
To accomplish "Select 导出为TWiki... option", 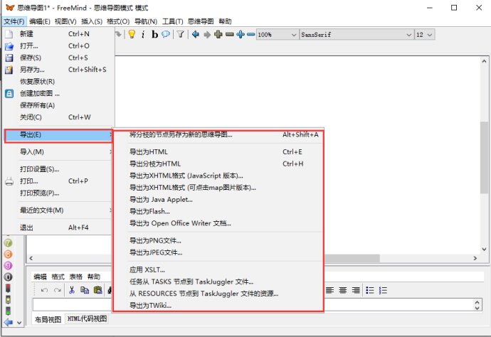I will 218,306.
